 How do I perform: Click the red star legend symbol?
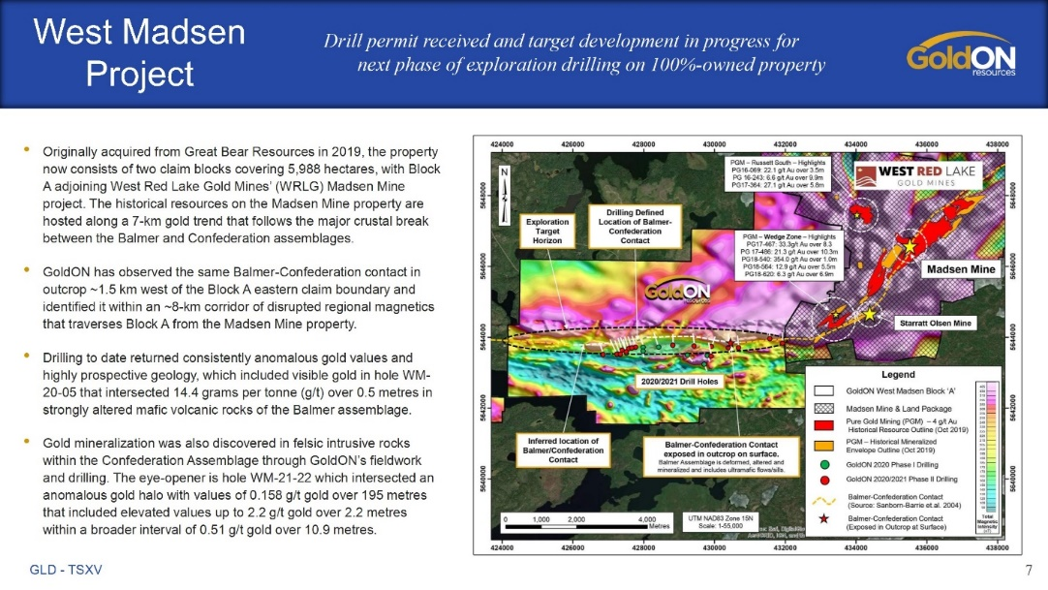click(x=824, y=518)
